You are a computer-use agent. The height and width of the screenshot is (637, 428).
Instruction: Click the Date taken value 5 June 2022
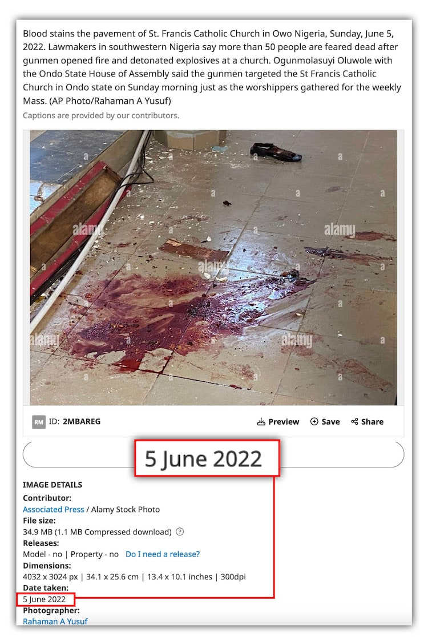coord(44,599)
